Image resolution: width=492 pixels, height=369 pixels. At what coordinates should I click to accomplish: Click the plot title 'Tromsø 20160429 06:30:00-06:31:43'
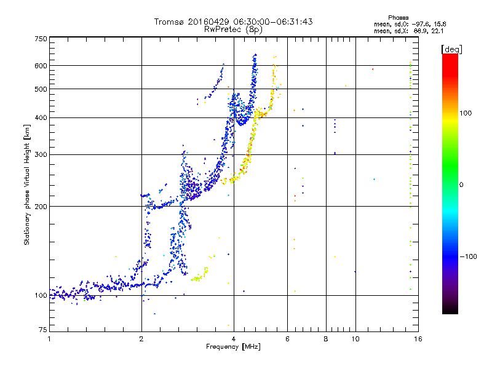233,22
